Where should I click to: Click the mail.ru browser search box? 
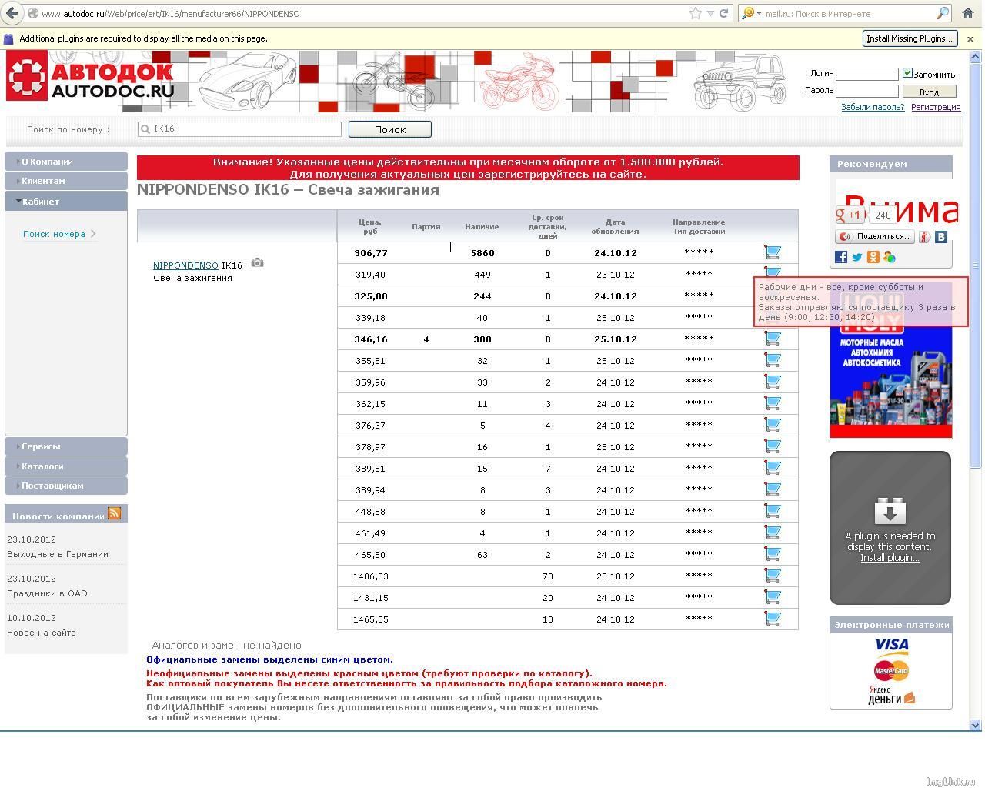point(849,13)
